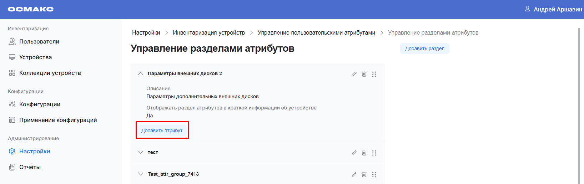Expand the Test_attr_group_7413 section
The image size is (584, 184).
click(141, 174)
